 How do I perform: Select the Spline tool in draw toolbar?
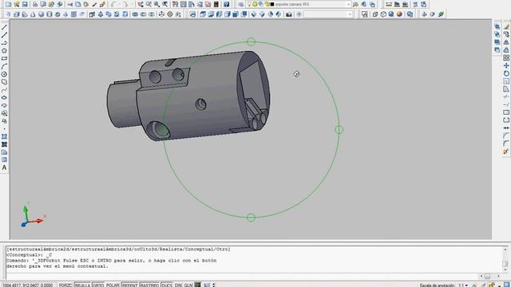click(x=4, y=90)
